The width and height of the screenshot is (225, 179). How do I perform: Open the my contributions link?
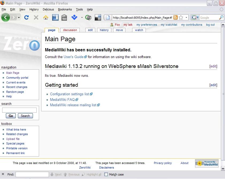192,25
